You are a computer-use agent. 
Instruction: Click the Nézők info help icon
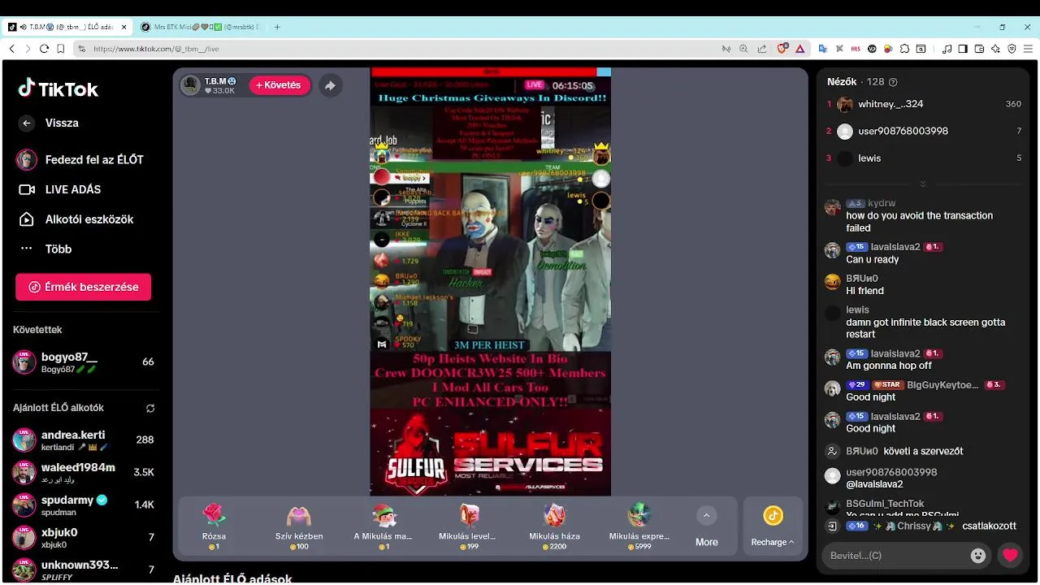tap(894, 82)
